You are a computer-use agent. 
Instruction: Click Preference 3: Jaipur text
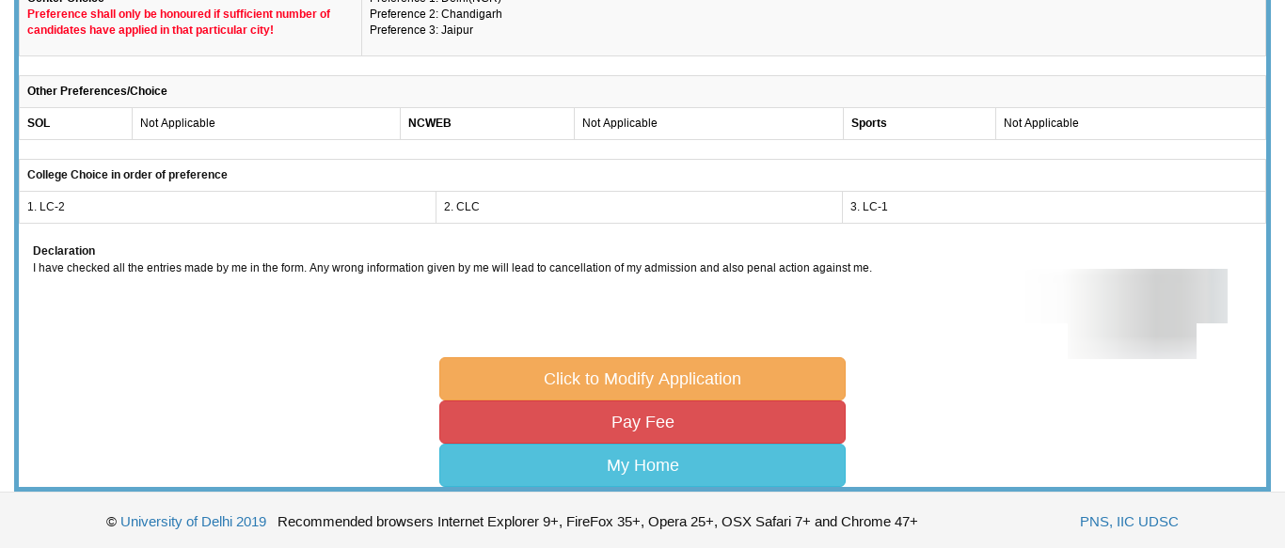point(421,30)
